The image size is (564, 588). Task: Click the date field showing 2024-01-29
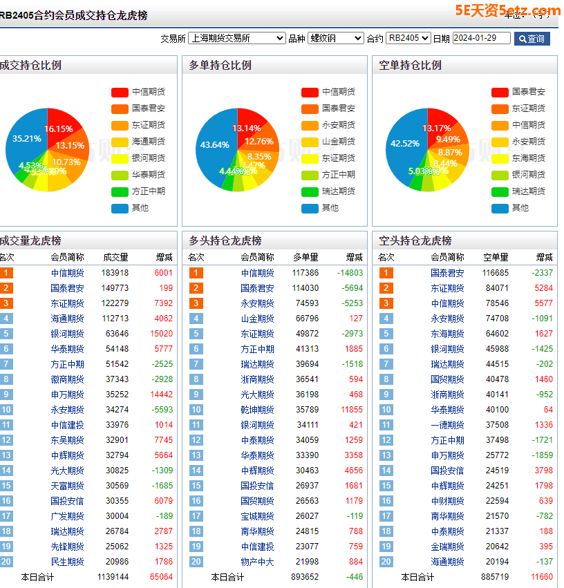[482, 38]
